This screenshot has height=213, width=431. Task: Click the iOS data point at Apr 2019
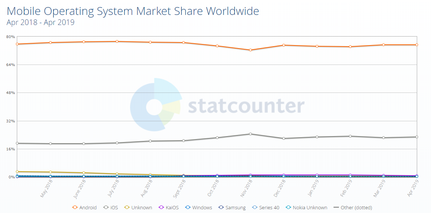click(417, 137)
